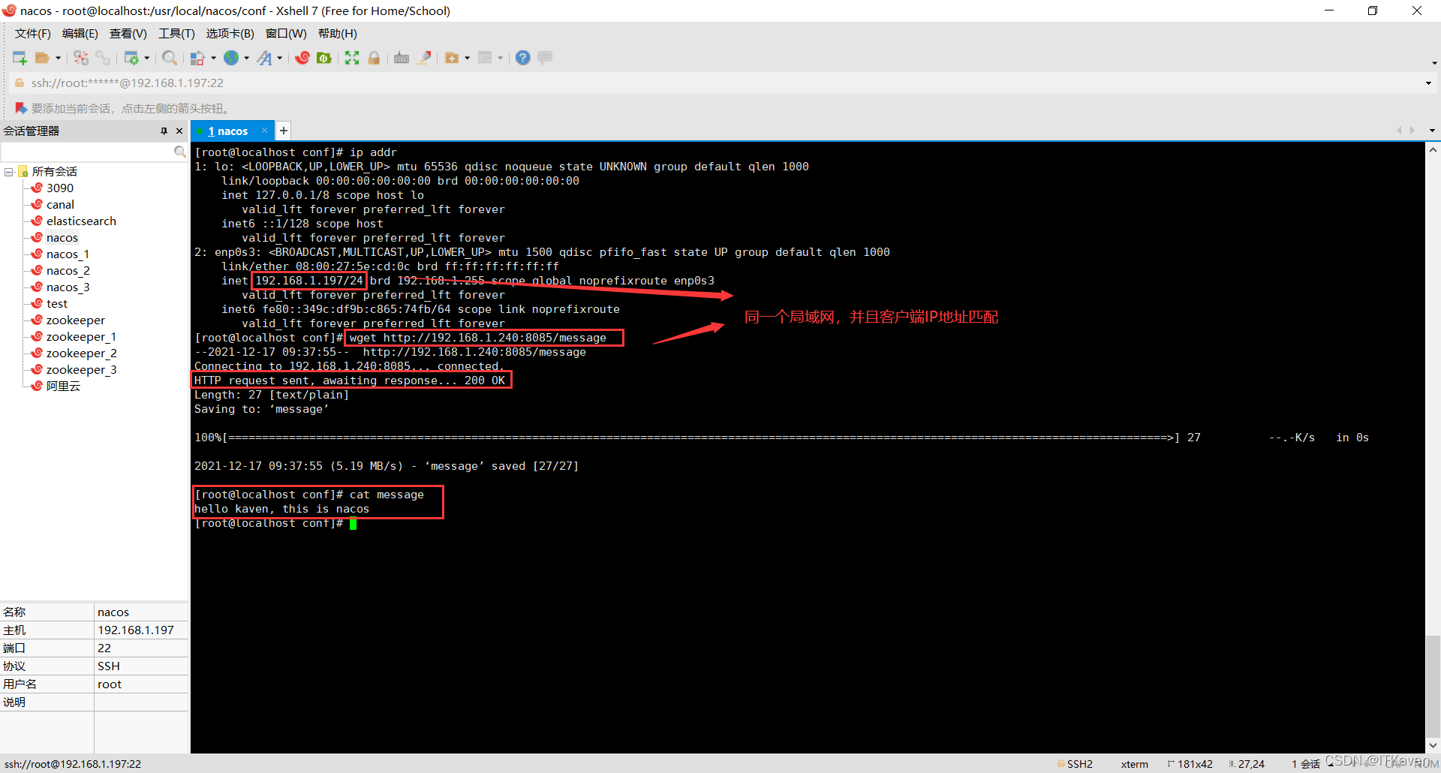Expand the Font dropdown arrow
Image resolution: width=1441 pixels, height=773 pixels.
(279, 58)
